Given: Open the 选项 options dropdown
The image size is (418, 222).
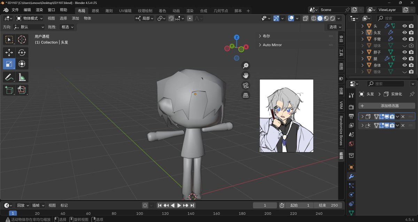Looking at the screenshot, I should (335, 27).
